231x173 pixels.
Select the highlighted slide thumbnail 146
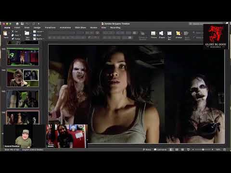click(x=23, y=118)
